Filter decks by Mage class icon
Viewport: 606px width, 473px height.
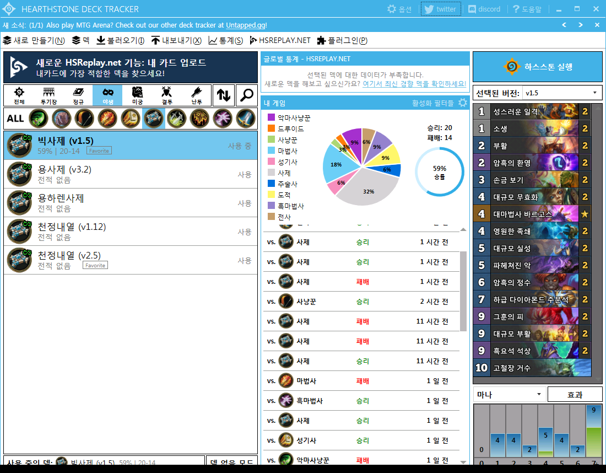click(107, 119)
